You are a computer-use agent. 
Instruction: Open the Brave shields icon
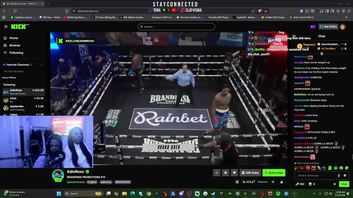click(260, 11)
